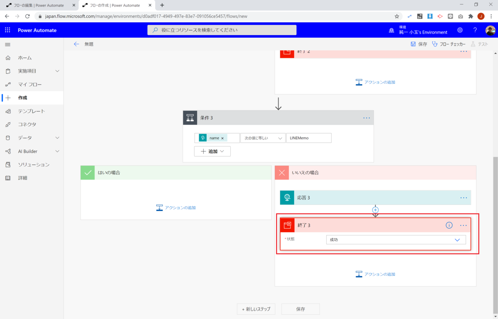Click テスト in the command bar
498x319 pixels.
coord(479,44)
